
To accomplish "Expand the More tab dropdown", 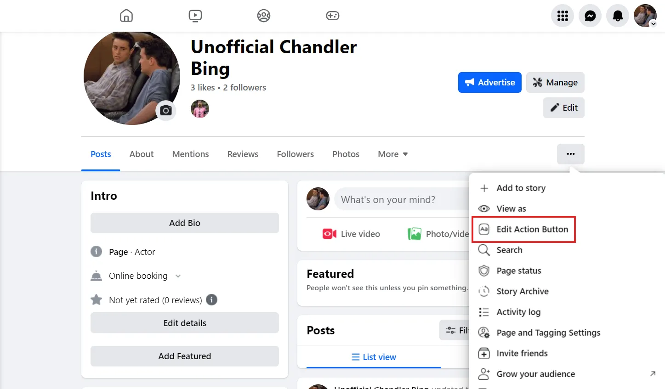I will coord(392,154).
